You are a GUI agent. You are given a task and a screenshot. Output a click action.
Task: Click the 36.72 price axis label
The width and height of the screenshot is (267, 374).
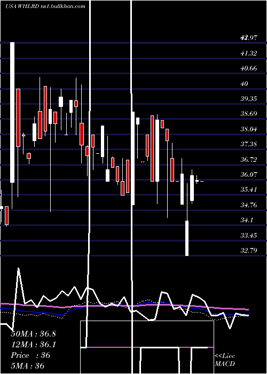(x=249, y=159)
